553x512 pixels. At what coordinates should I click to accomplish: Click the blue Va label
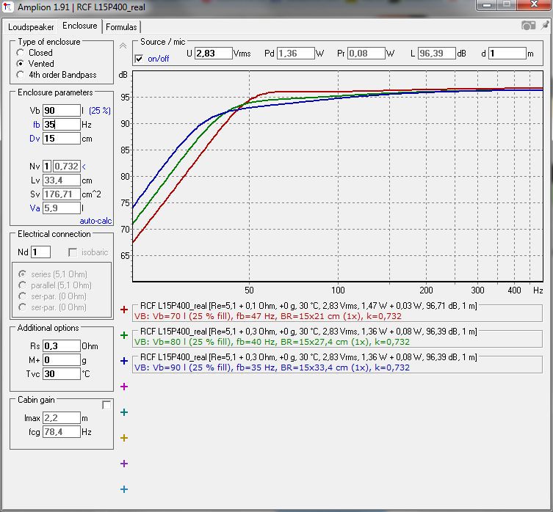click(x=35, y=208)
